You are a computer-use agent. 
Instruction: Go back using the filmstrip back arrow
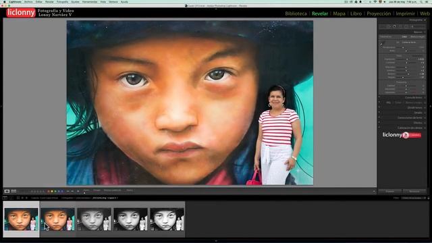coord(22,198)
